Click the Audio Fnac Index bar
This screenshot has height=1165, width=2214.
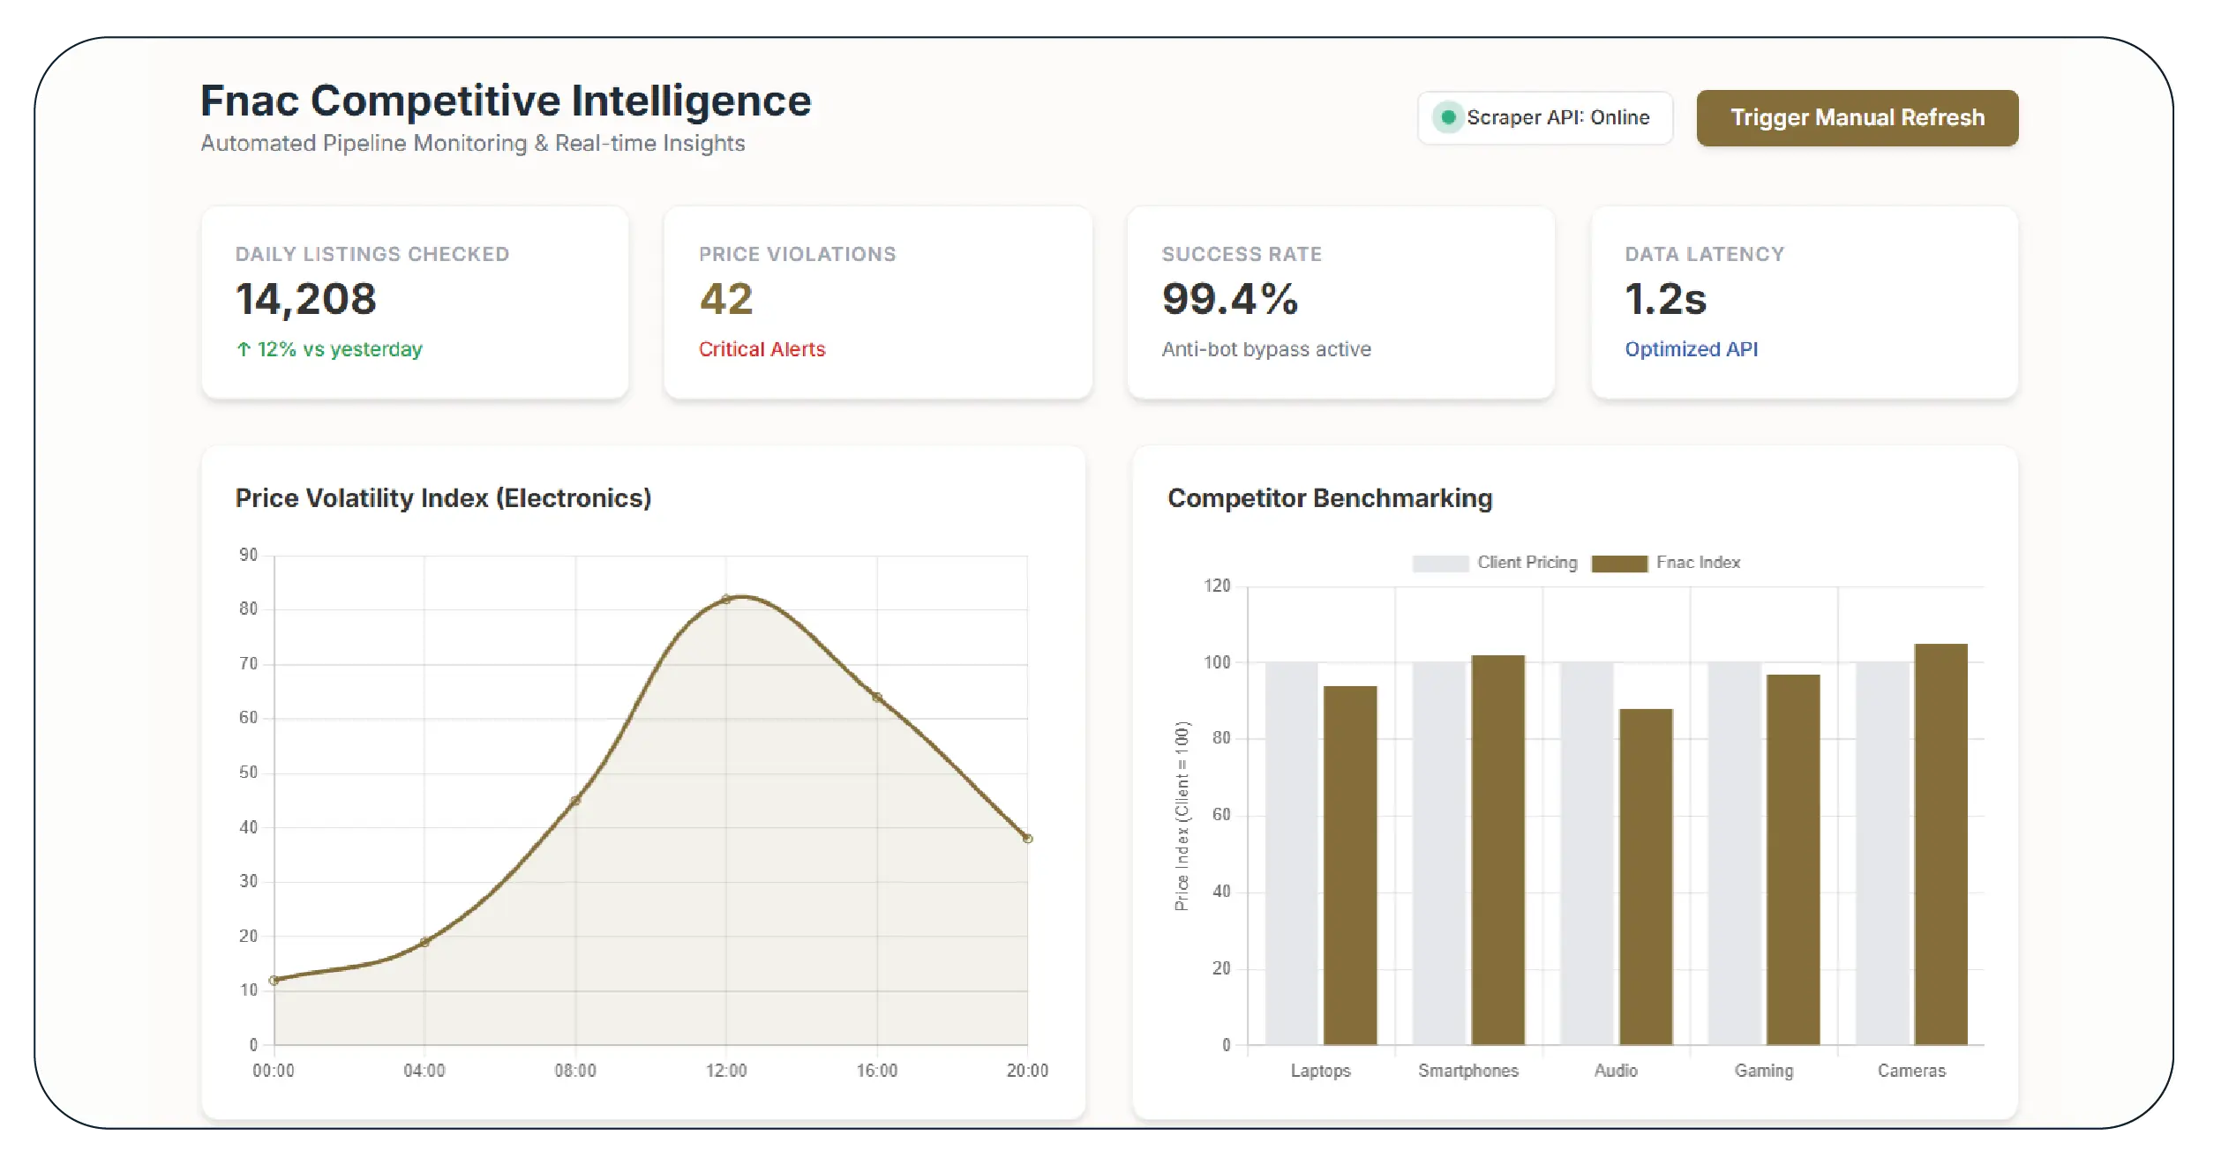[x=1646, y=876]
